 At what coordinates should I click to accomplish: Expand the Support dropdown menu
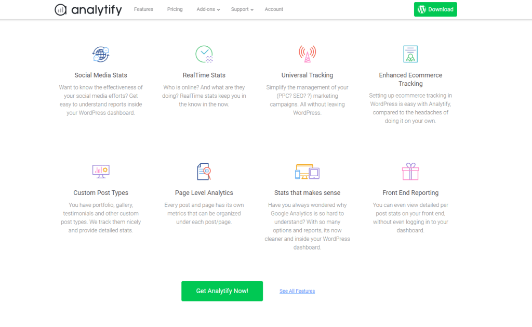click(242, 9)
